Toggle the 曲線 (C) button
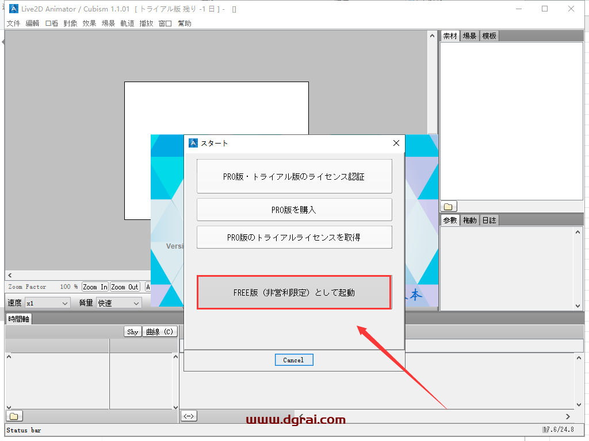This screenshot has height=441, width=589. pos(160,332)
